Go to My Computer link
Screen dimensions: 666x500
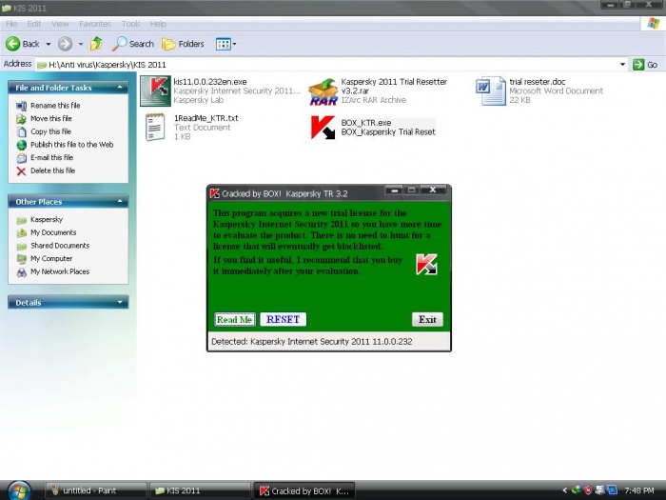(51, 258)
